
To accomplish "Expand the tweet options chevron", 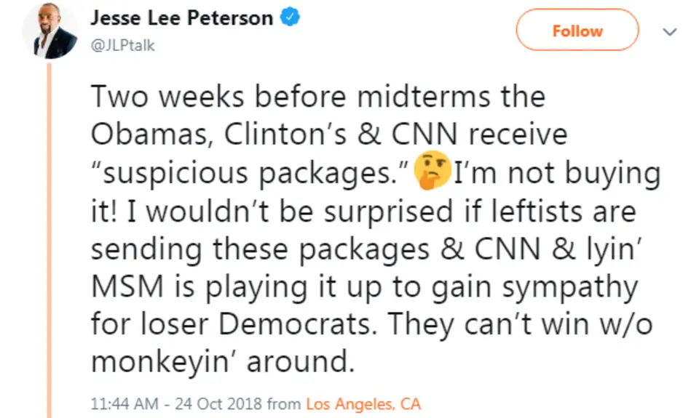I will [x=669, y=31].
